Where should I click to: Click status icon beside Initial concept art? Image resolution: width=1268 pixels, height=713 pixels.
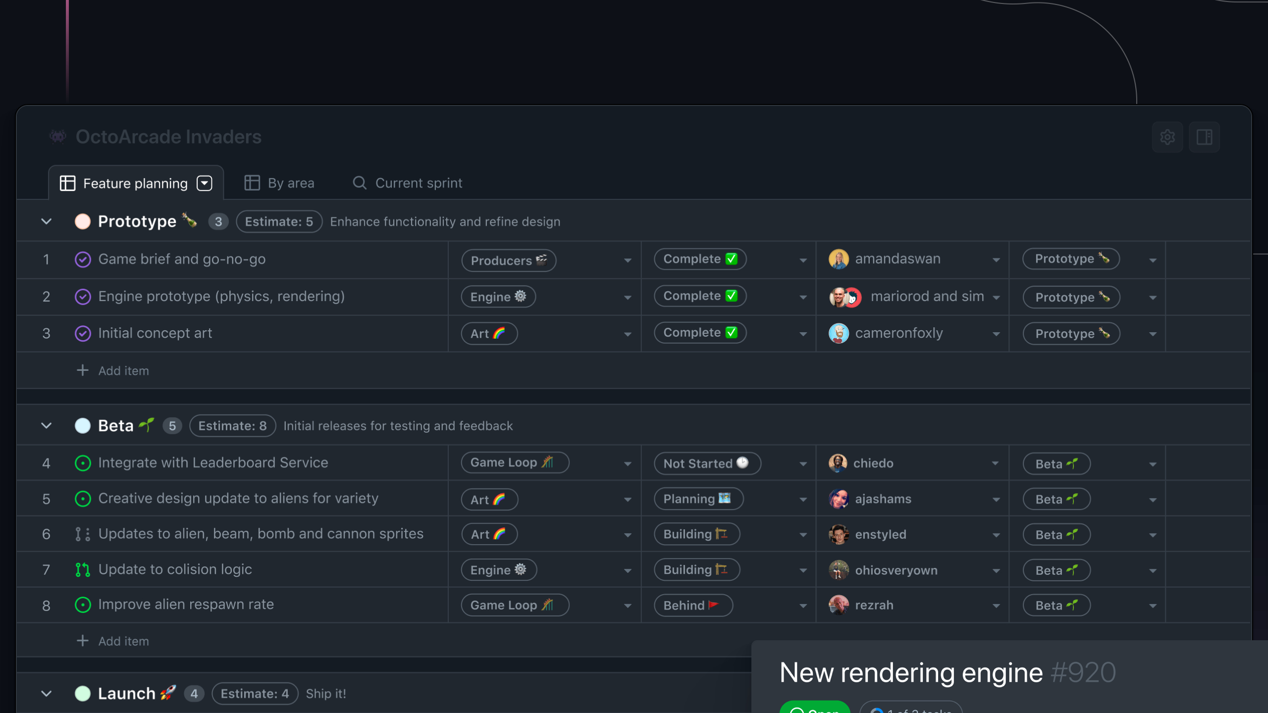(x=83, y=334)
